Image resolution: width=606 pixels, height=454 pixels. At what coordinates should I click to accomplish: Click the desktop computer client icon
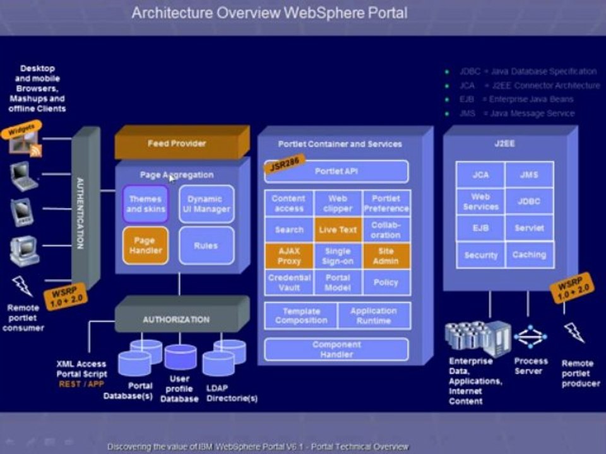pyautogui.click(x=24, y=251)
